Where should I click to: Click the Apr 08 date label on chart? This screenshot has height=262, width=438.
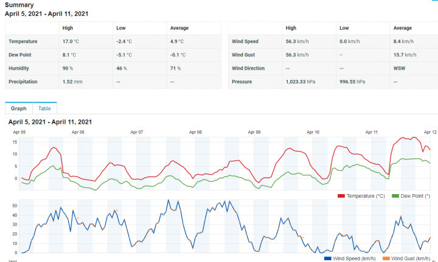(x=195, y=132)
